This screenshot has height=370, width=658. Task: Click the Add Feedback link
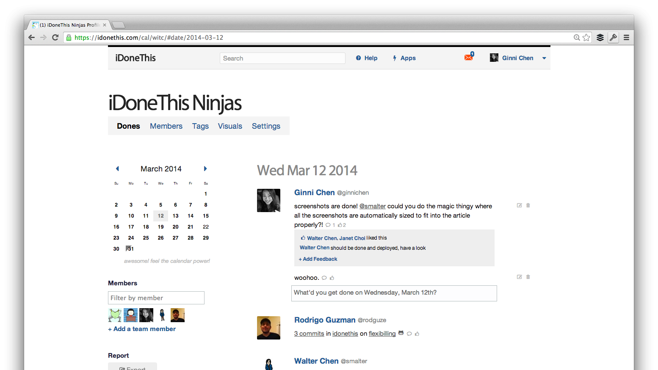(x=318, y=259)
